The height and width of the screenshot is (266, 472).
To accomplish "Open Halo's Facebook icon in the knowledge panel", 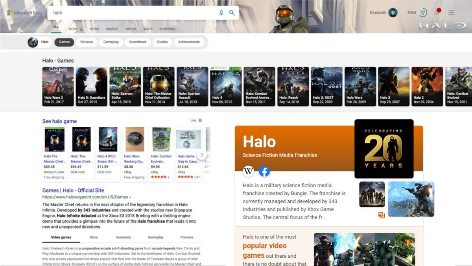I will click(x=264, y=171).
